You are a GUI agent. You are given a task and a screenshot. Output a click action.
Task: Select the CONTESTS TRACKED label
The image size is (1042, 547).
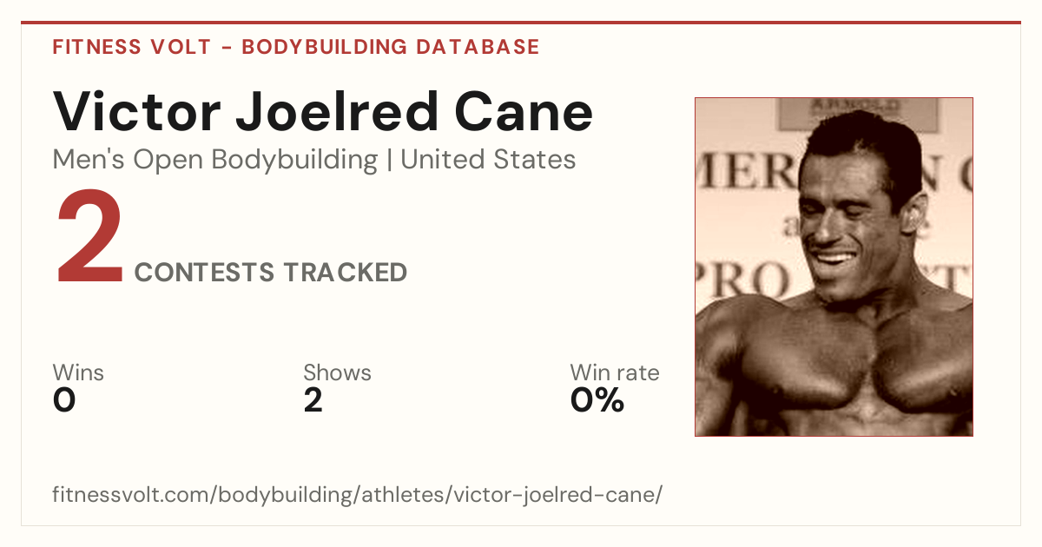271,273
